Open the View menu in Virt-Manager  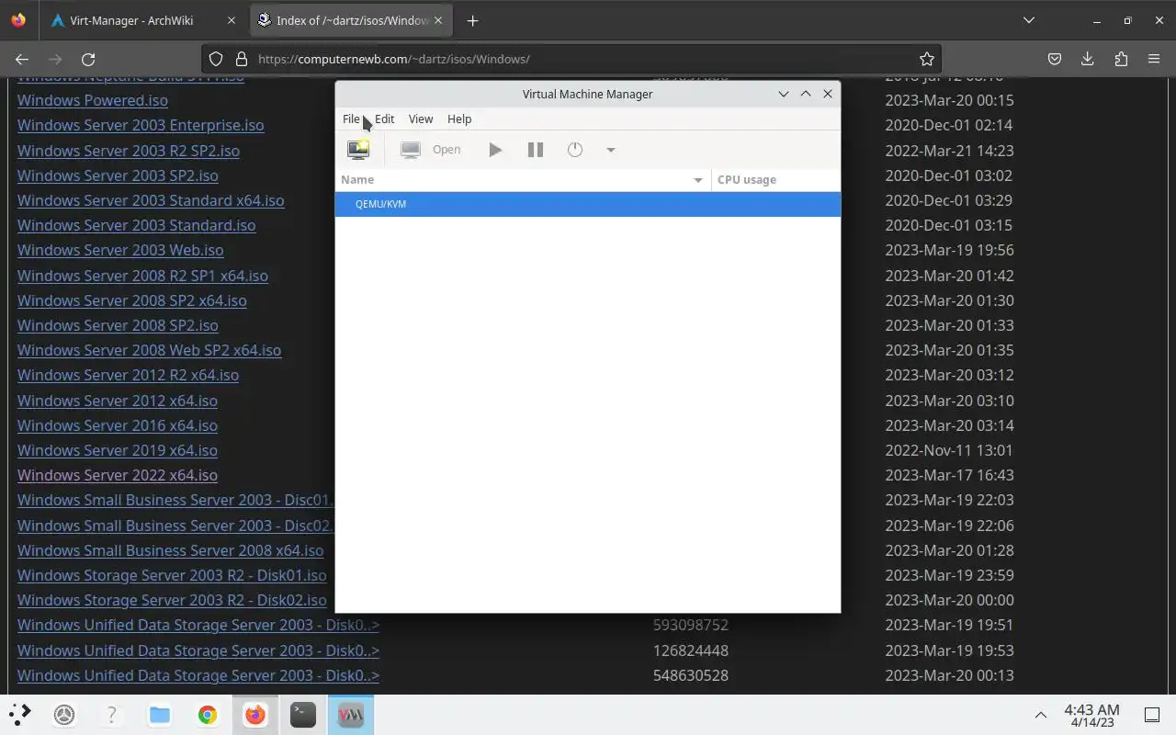pyautogui.click(x=421, y=119)
